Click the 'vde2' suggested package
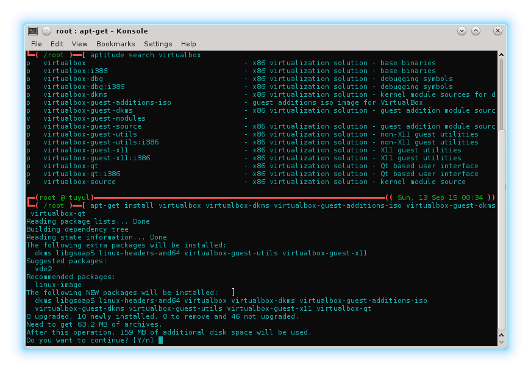531x373 pixels. [43, 269]
